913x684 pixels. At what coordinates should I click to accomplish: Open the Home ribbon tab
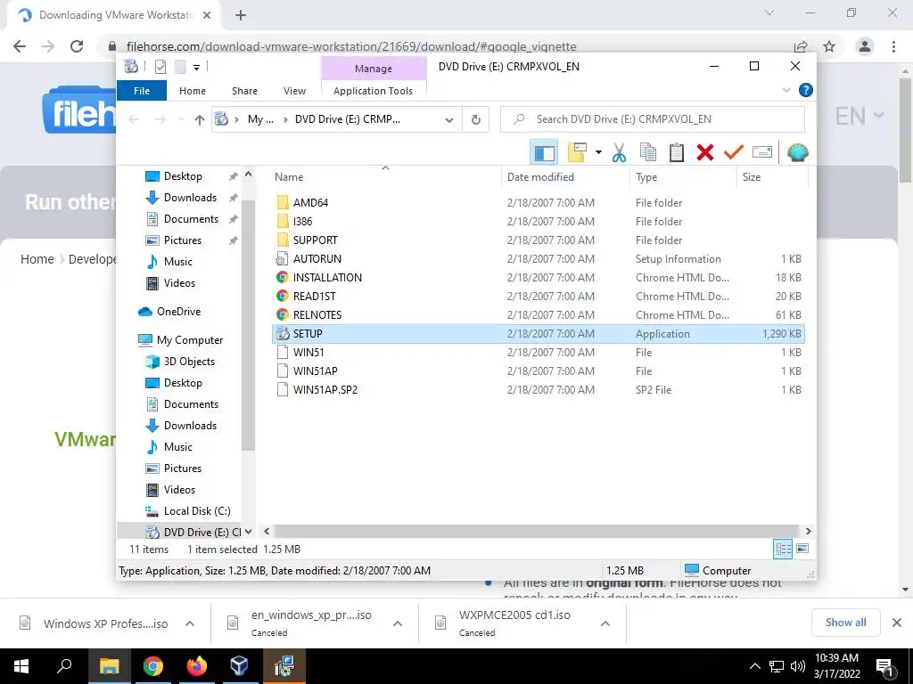pos(193,91)
